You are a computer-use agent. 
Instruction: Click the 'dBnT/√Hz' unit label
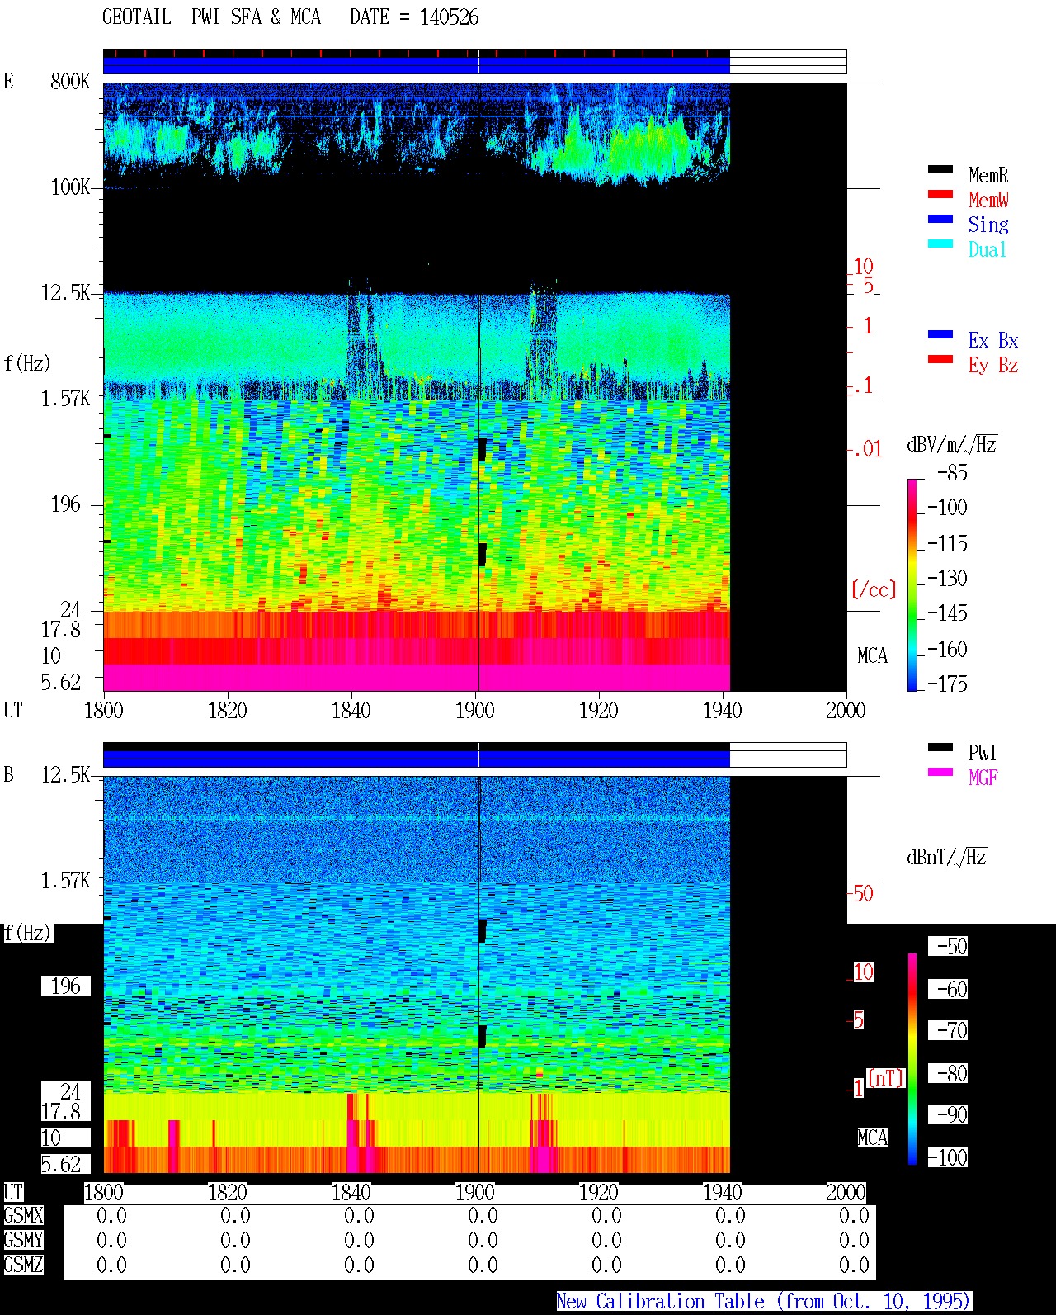[947, 857]
